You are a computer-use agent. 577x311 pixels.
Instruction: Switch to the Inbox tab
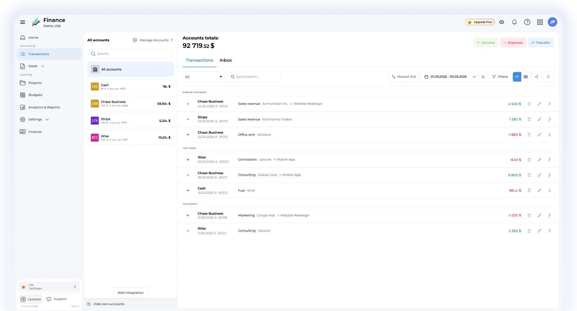(x=225, y=60)
